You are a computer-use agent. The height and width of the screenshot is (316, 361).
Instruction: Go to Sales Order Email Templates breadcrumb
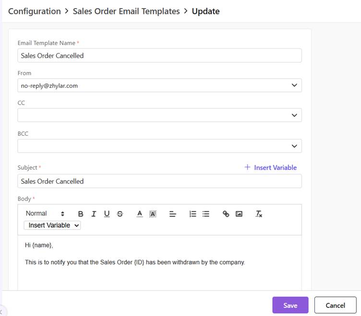point(126,11)
